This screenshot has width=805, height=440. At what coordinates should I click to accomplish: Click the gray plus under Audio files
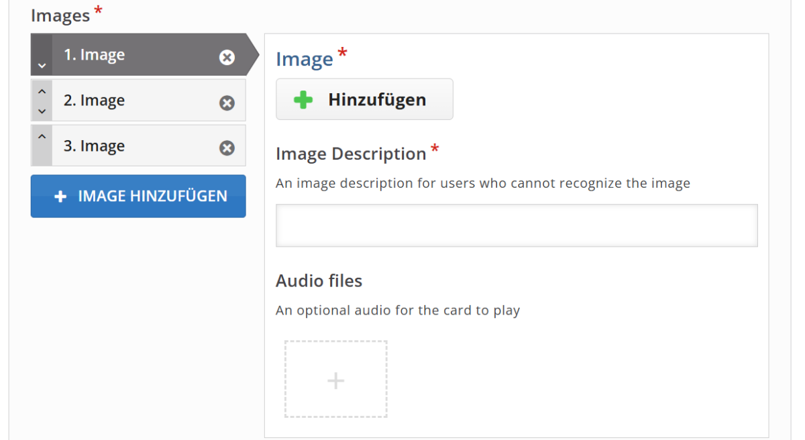pyautogui.click(x=335, y=381)
